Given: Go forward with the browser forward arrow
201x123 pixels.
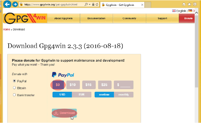Looking at the screenshot, I should [x=15, y=5].
